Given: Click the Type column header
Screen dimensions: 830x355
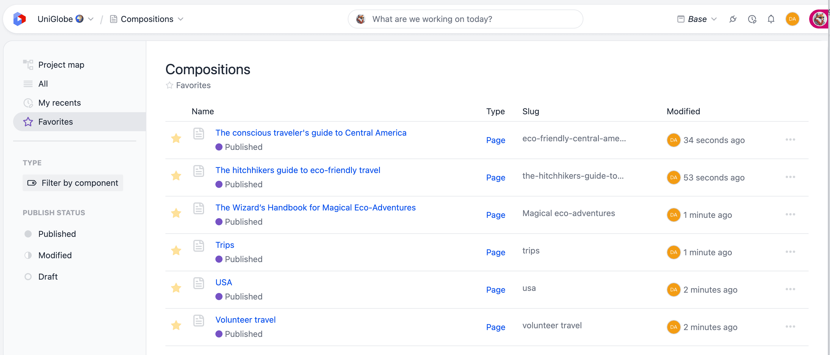Looking at the screenshot, I should [x=495, y=111].
